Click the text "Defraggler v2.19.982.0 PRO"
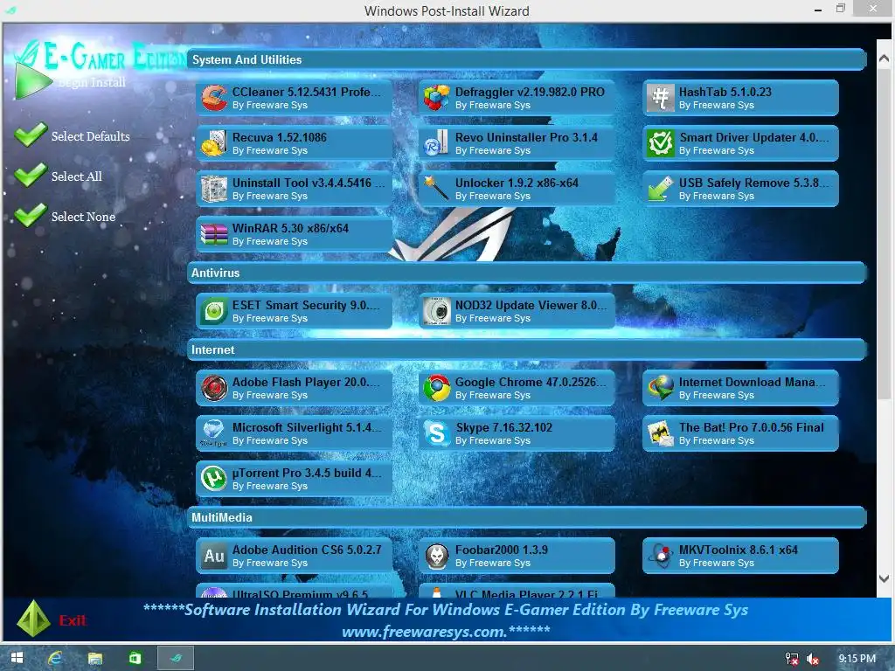 pos(530,92)
